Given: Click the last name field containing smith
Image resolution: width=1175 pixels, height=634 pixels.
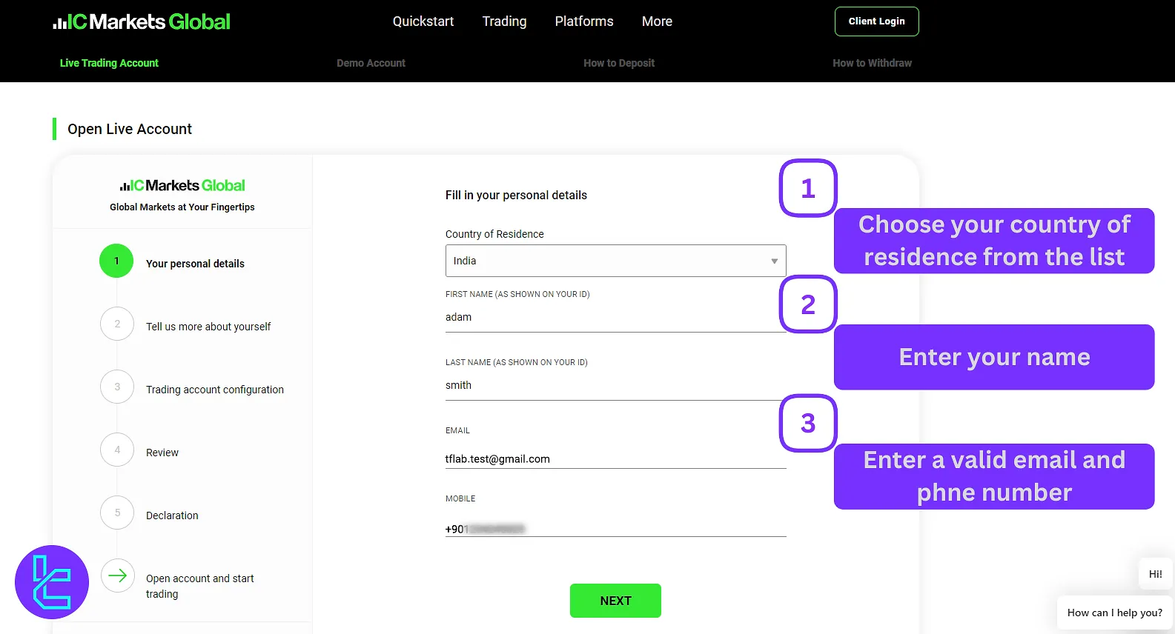Looking at the screenshot, I should point(615,386).
